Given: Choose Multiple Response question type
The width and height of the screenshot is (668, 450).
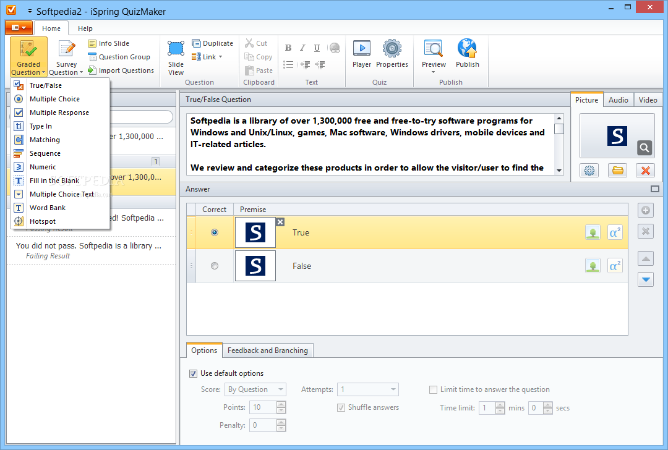Looking at the screenshot, I should tap(60, 113).
